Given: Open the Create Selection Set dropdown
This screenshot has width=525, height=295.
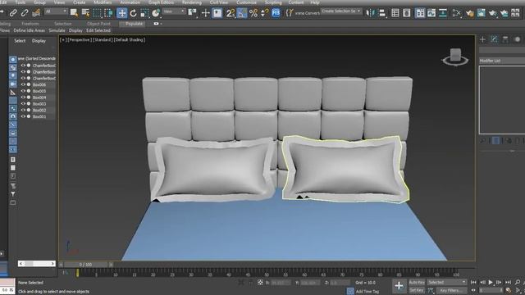Looking at the screenshot, I should [x=341, y=11].
